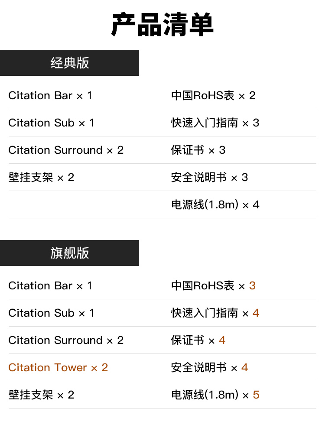Click the 产品清单 page title
Viewport: 325px width, 428px height.
162,25
